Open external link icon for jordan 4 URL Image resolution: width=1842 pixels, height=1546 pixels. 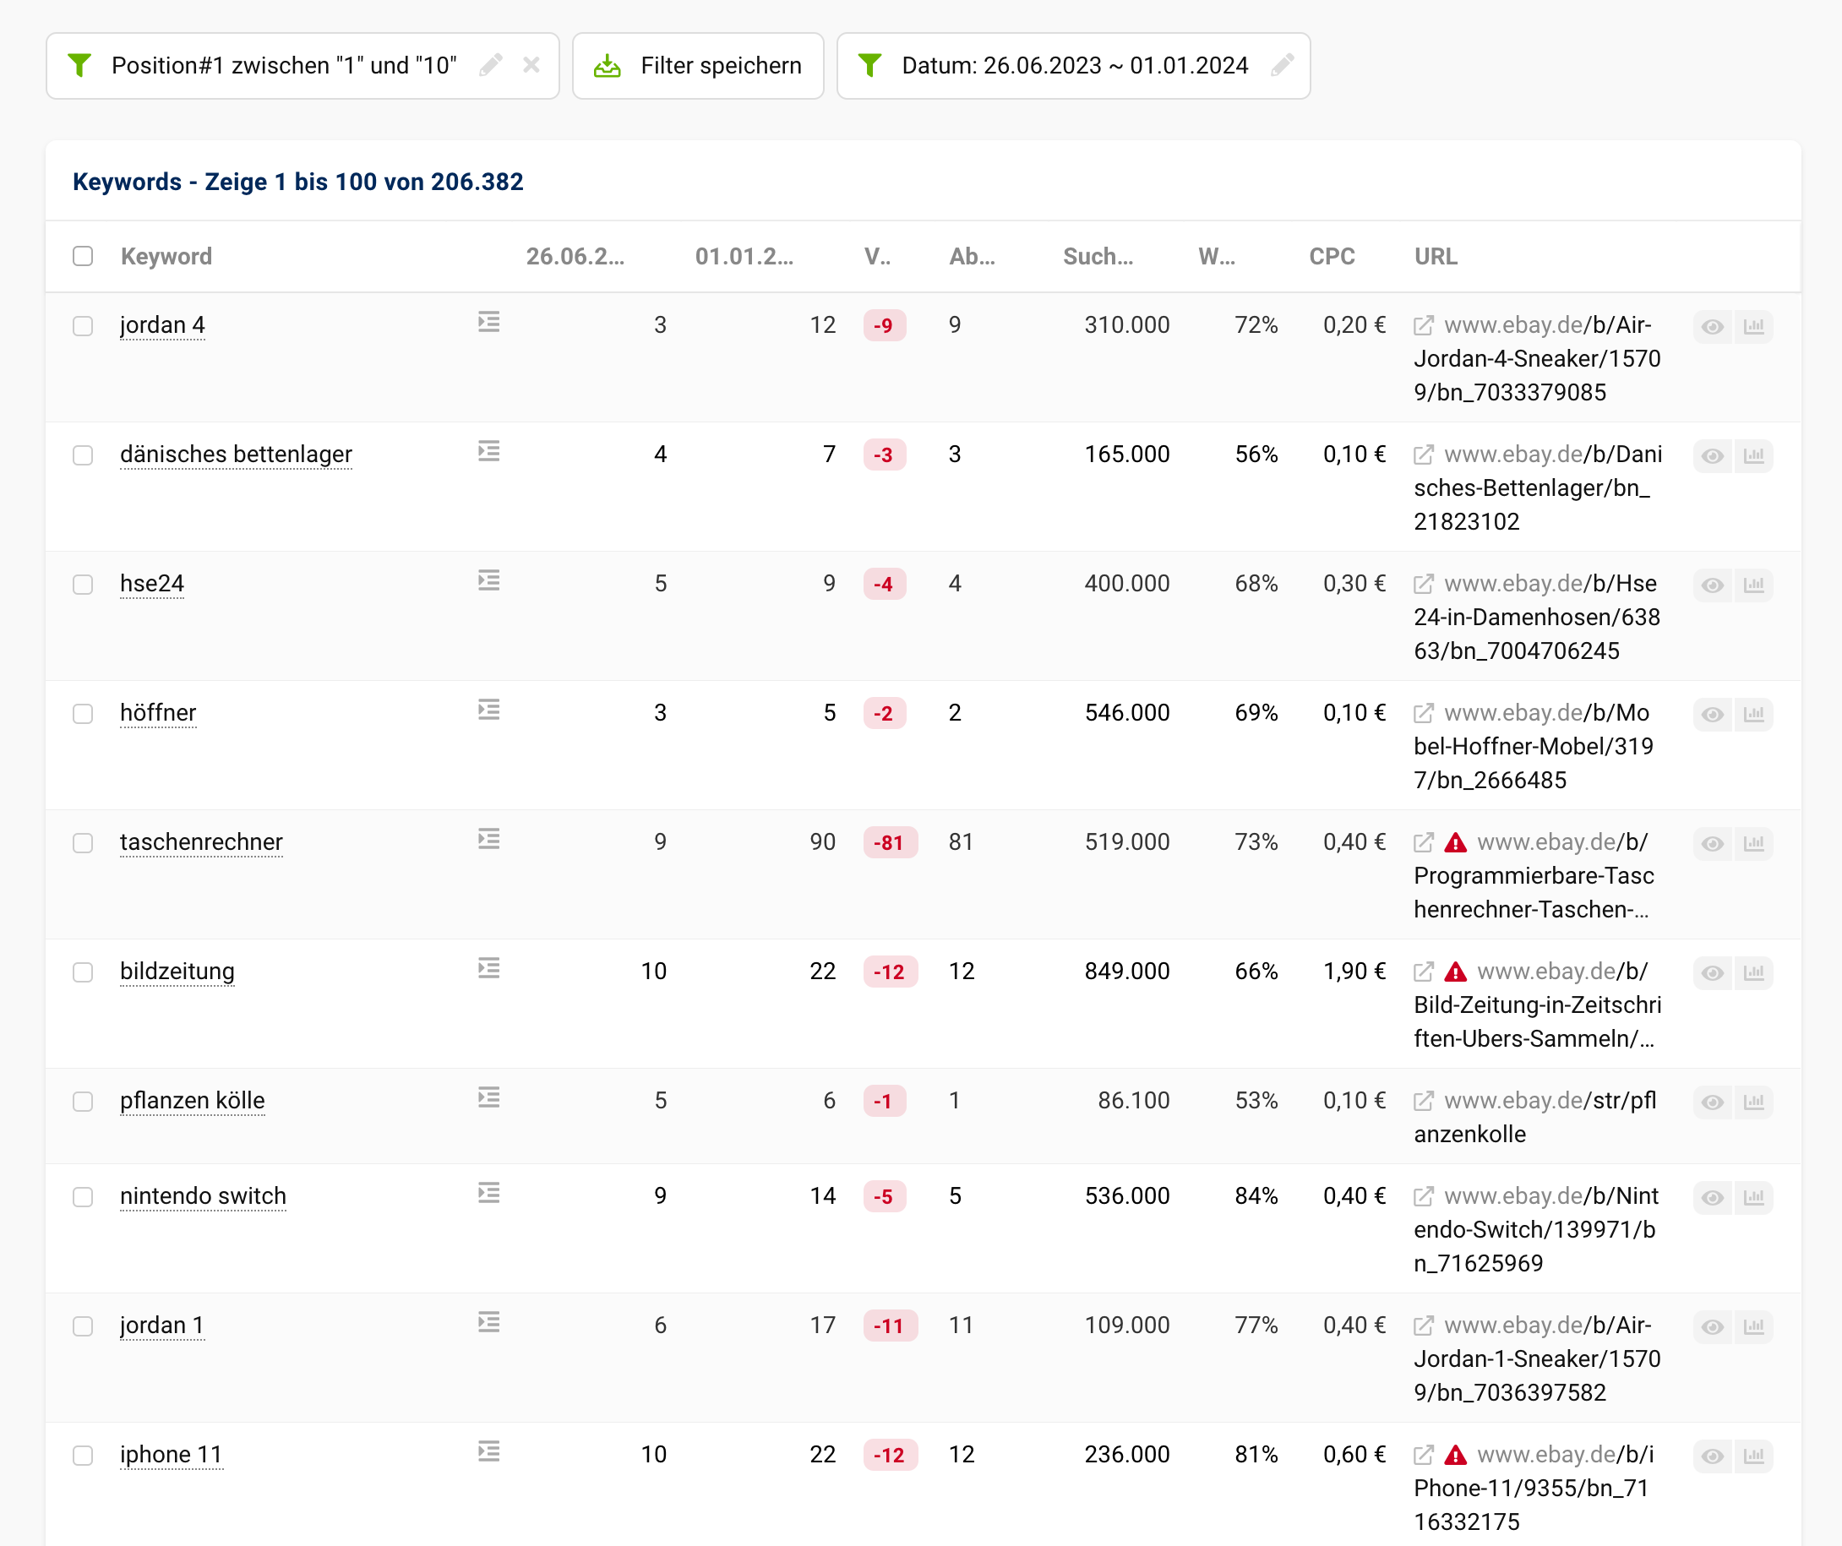coord(1424,325)
